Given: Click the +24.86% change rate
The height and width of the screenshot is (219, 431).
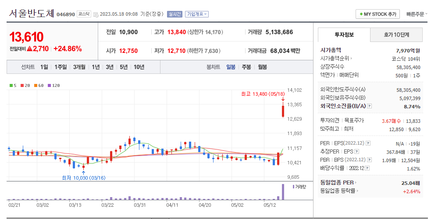Looking at the screenshot, I should 68,49.
